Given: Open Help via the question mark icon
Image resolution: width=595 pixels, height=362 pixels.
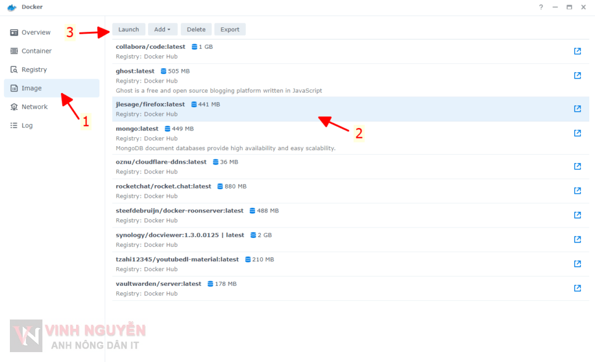Looking at the screenshot, I should [x=540, y=7].
